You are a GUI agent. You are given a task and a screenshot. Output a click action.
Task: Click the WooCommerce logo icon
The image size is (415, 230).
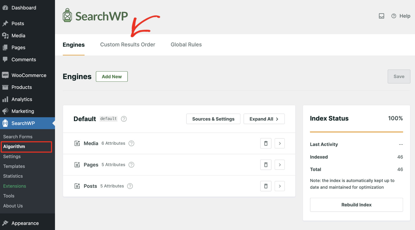[5, 75]
